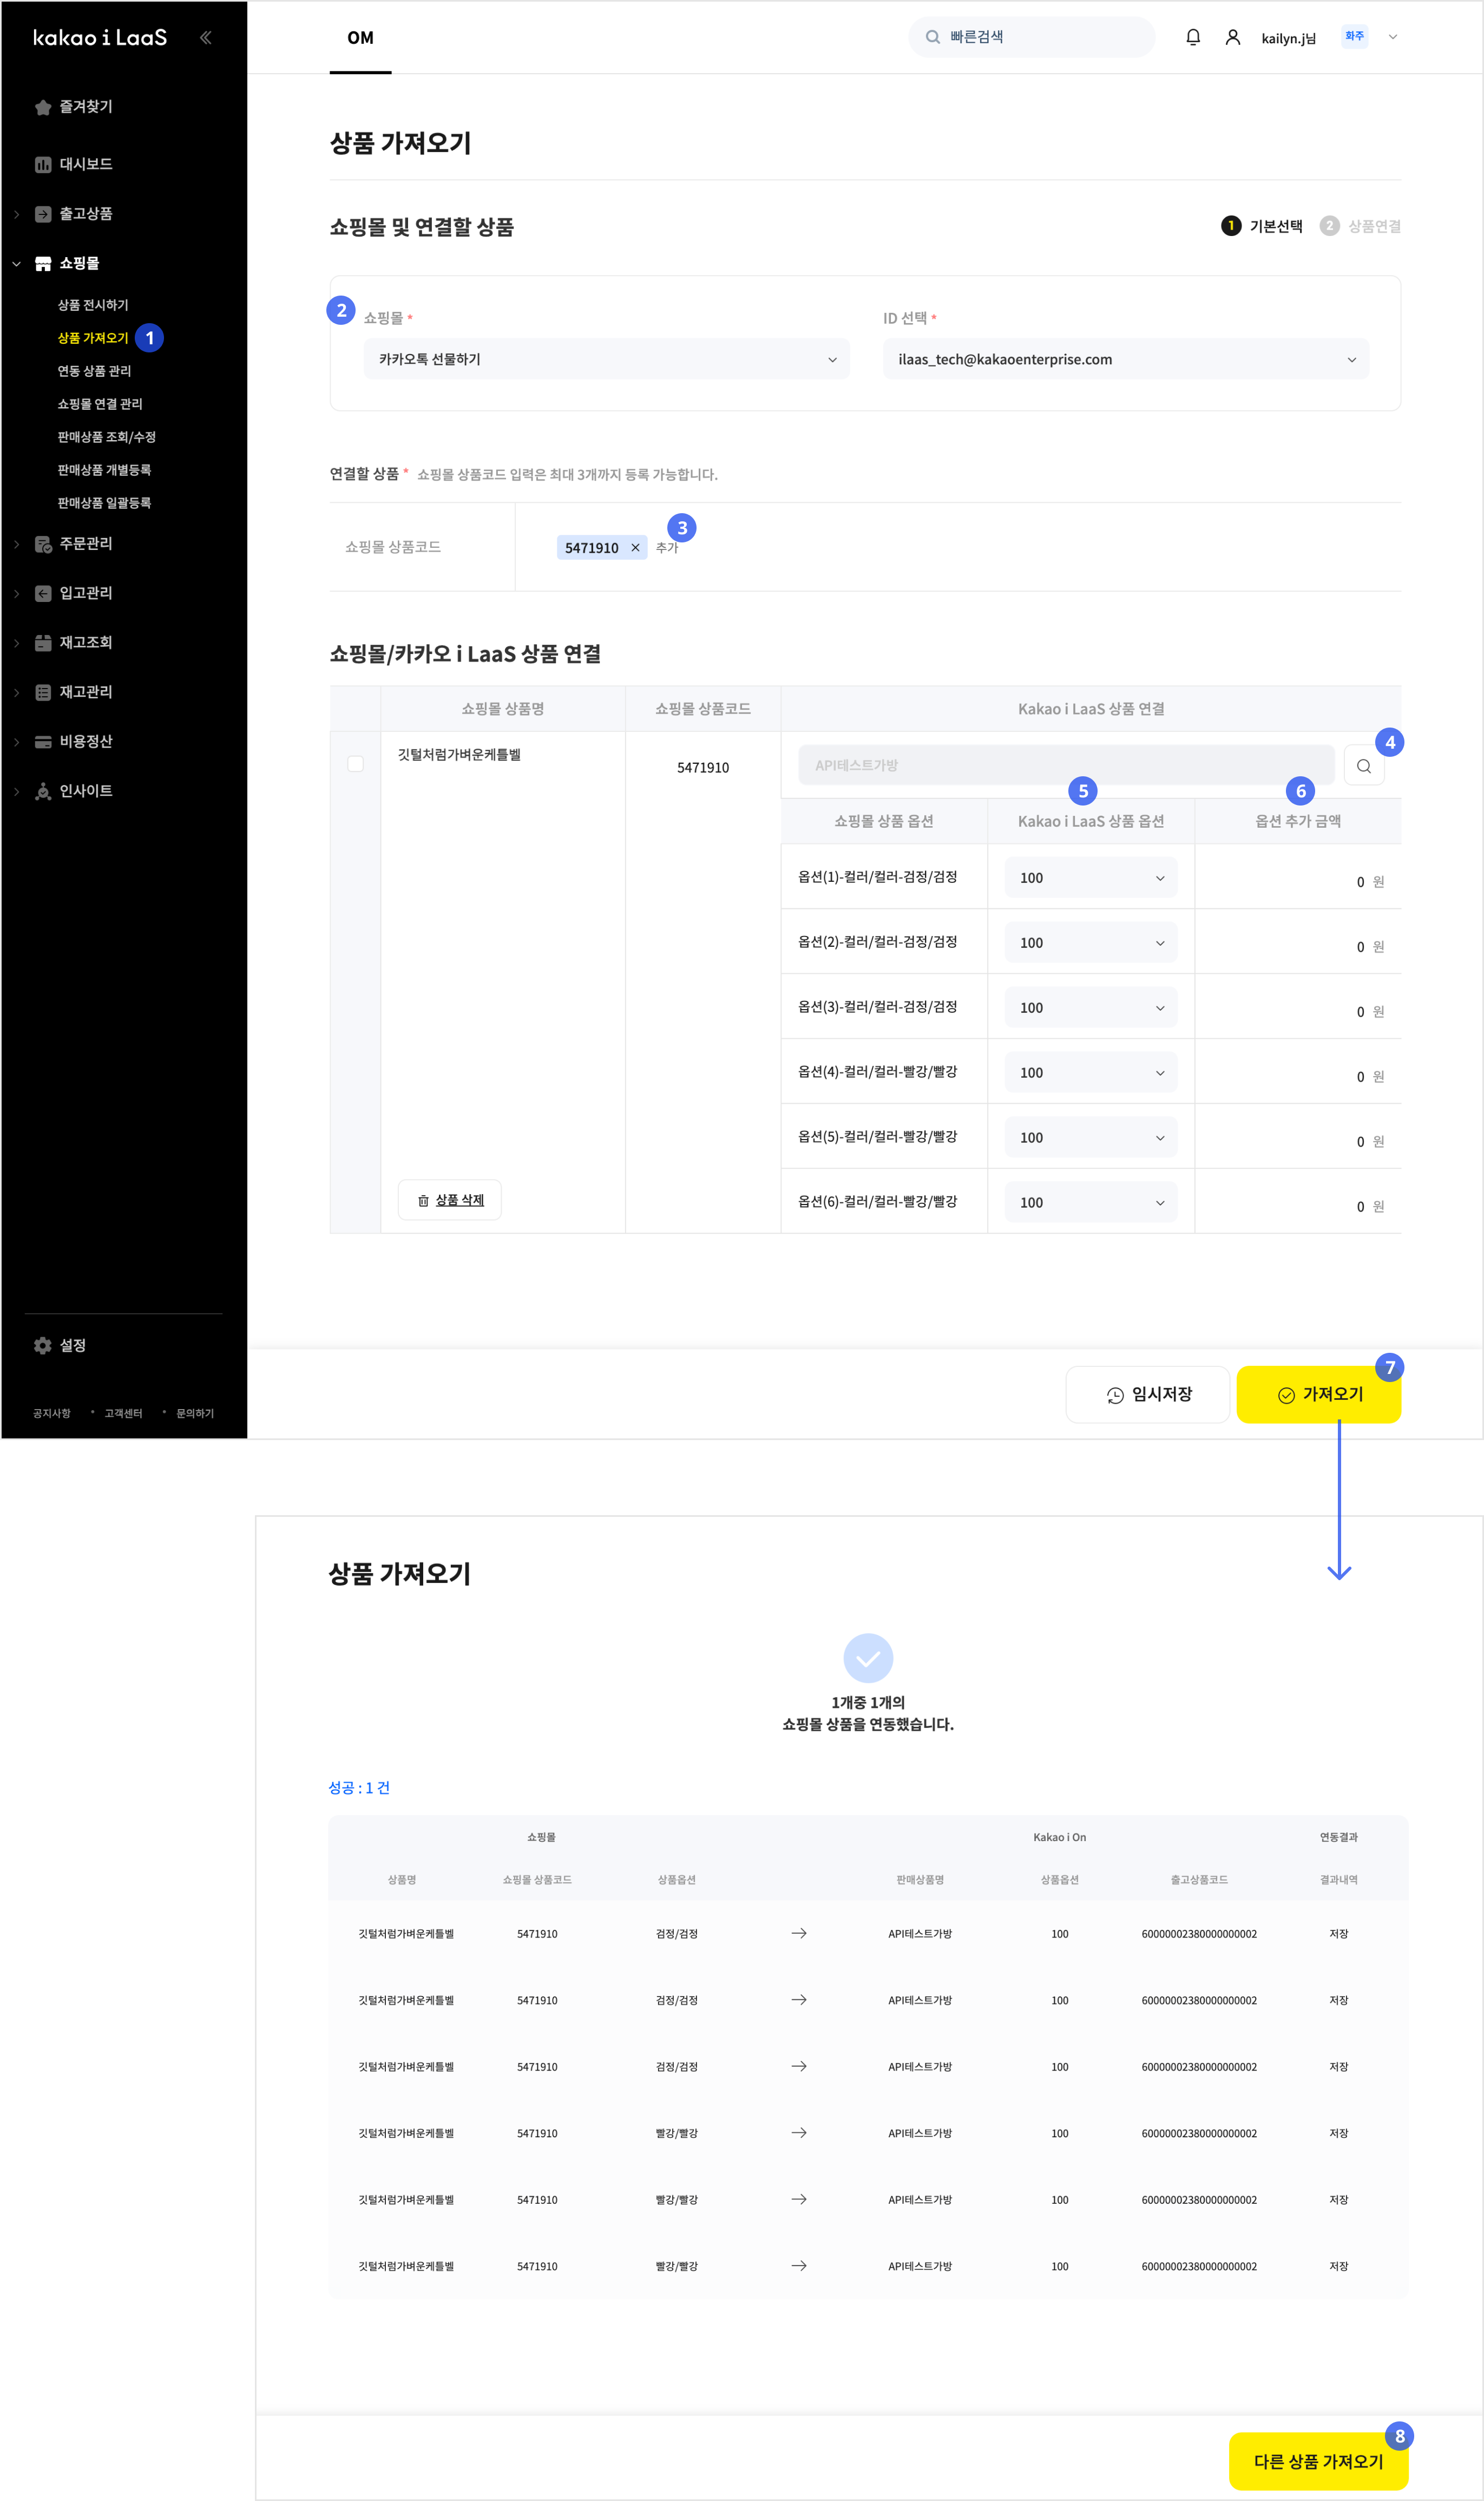Switch to the OM tab
Viewport: 1484px width, 2501px height.
click(360, 38)
